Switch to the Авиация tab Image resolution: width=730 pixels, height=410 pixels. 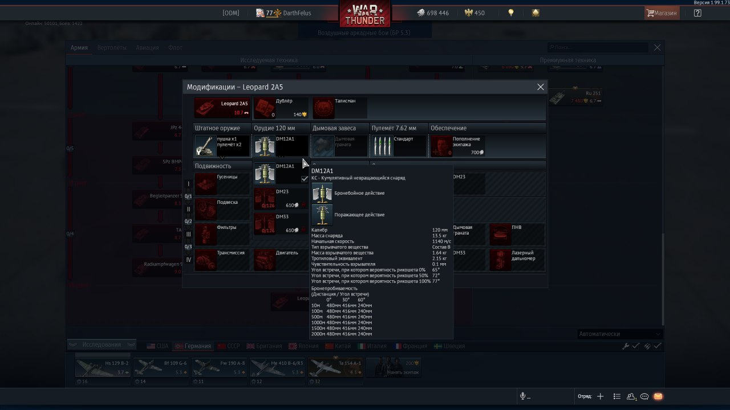tap(147, 48)
